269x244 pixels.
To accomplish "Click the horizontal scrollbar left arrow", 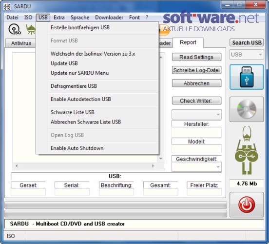I will (17, 166).
